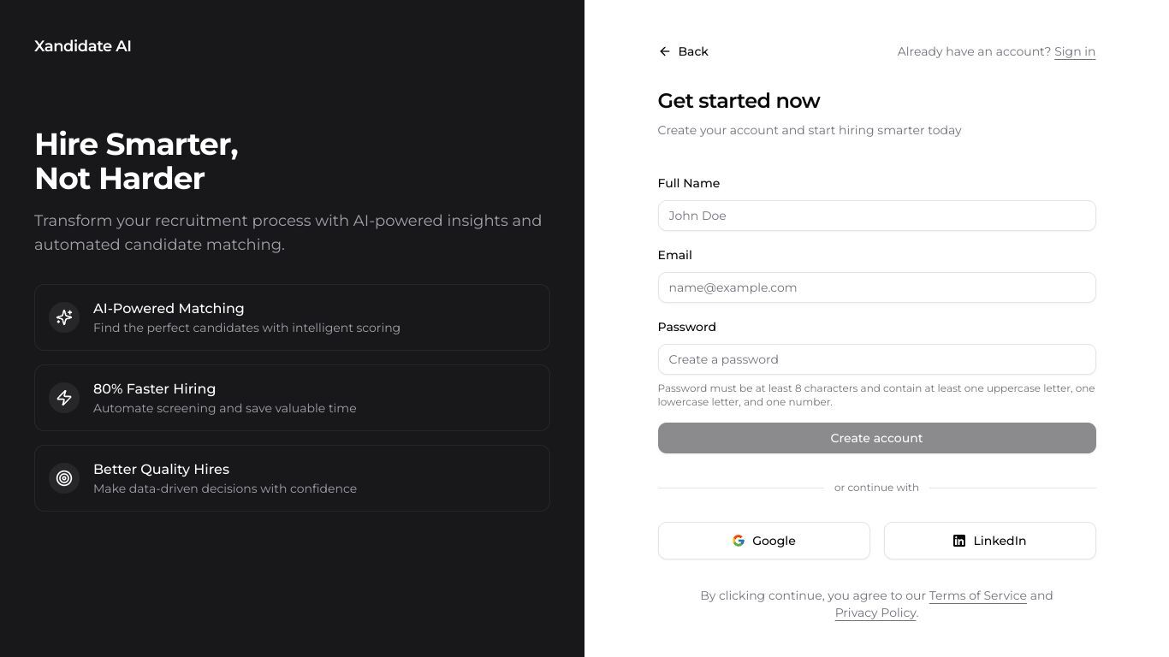The width and height of the screenshot is (1169, 657).
Task: Open the Terms of Service link
Action: tap(977, 595)
